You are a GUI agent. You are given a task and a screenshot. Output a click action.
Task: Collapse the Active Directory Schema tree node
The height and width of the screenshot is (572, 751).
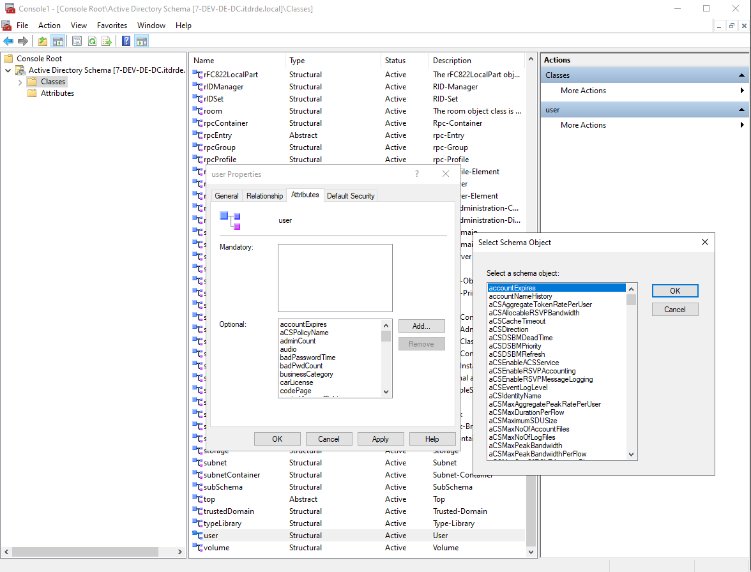8,70
